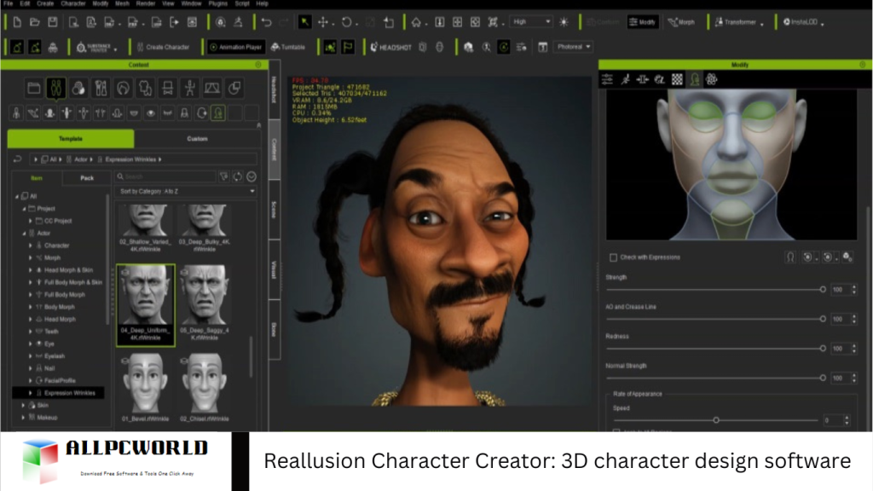Open the File menu
873x491 pixels.
8,3
